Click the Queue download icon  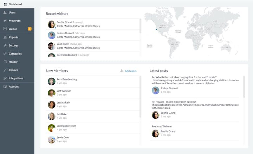pyautogui.click(x=5, y=29)
